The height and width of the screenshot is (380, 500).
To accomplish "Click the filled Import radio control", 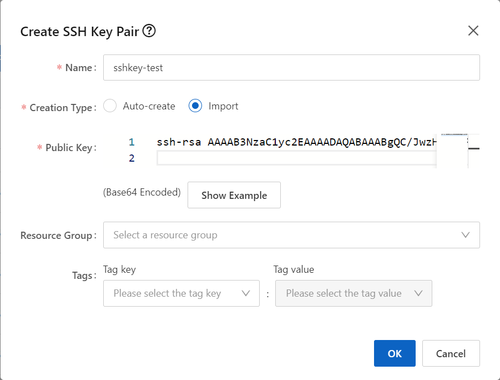I will click(x=195, y=106).
